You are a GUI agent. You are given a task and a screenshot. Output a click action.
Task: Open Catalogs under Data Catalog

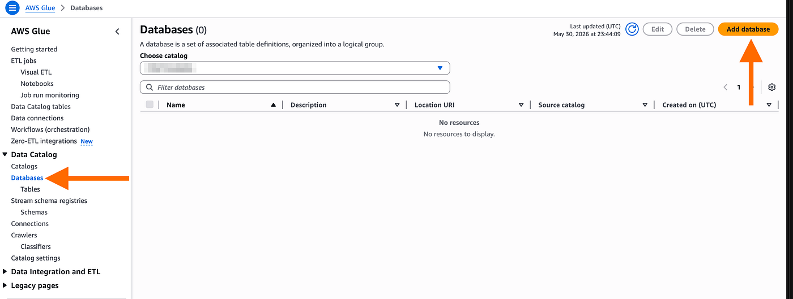pyautogui.click(x=24, y=166)
